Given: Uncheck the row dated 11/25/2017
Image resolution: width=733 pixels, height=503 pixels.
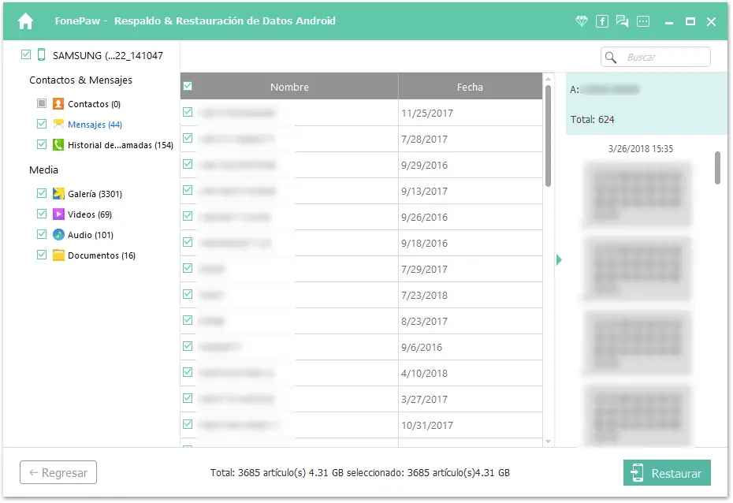Looking at the screenshot, I should tap(188, 112).
